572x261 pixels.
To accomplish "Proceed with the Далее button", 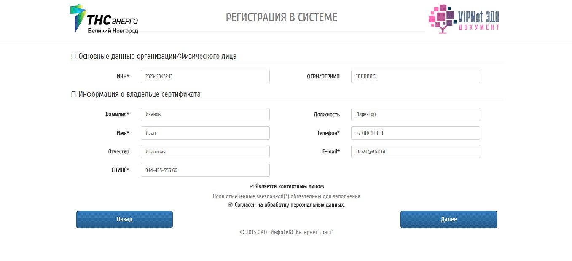I will click(x=448, y=219).
